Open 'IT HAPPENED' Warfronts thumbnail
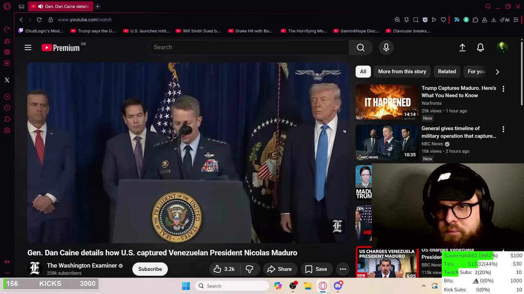The height and width of the screenshot is (294, 524). point(387,102)
